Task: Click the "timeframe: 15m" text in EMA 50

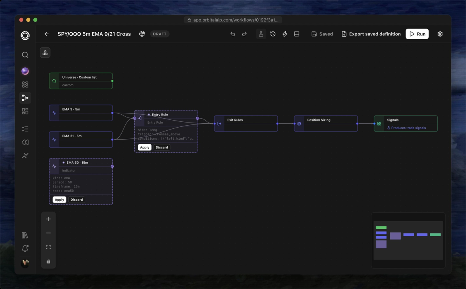Action: point(66,186)
